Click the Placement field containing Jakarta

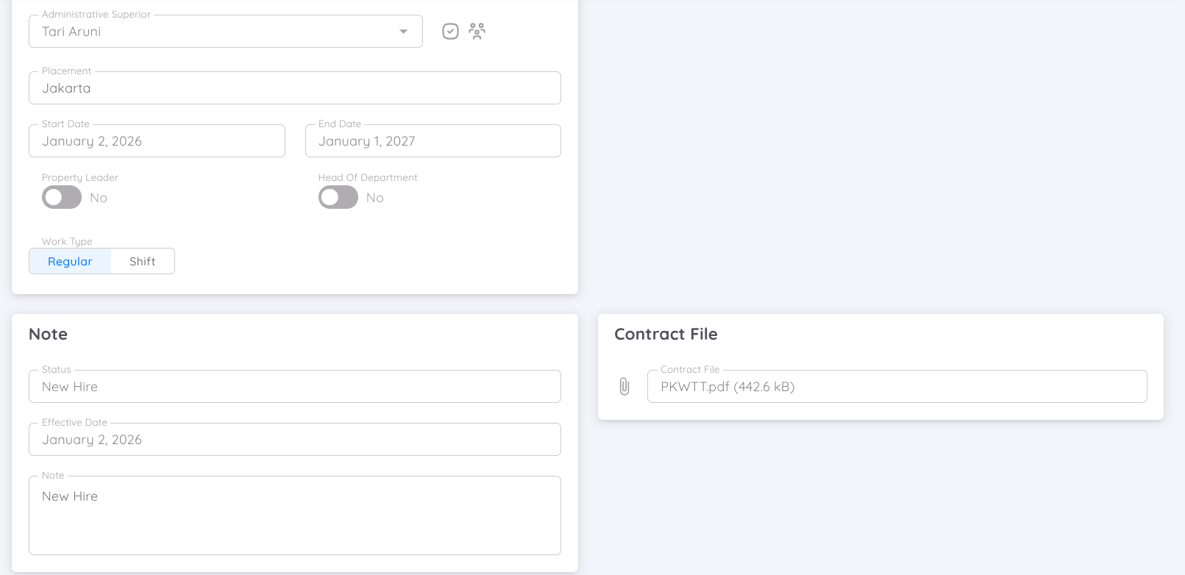pyautogui.click(x=294, y=87)
